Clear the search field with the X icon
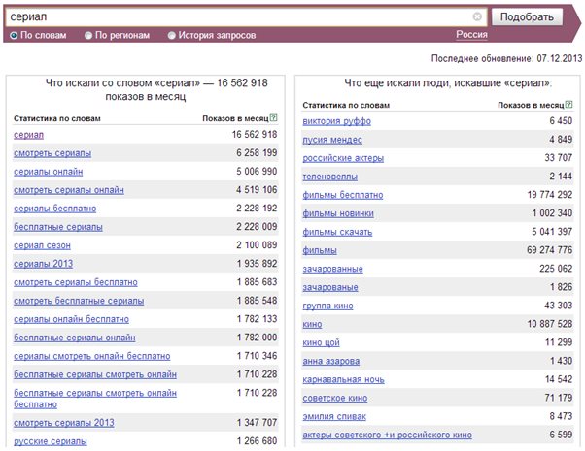The image size is (585, 451). click(477, 16)
